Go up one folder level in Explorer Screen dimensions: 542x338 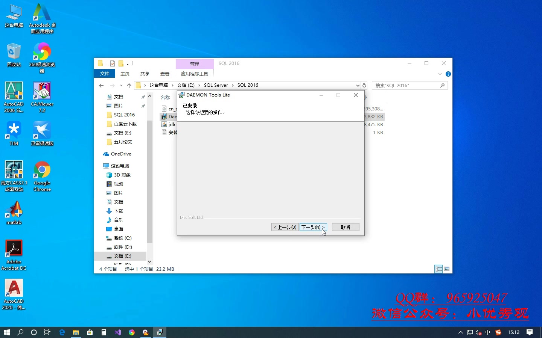click(129, 86)
